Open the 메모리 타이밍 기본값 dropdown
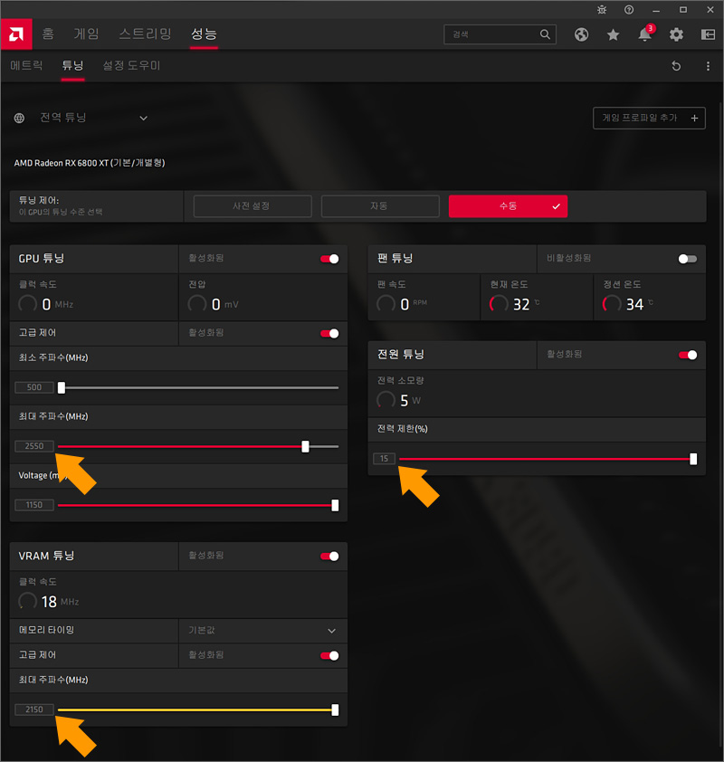This screenshot has width=724, height=762. pos(262,631)
